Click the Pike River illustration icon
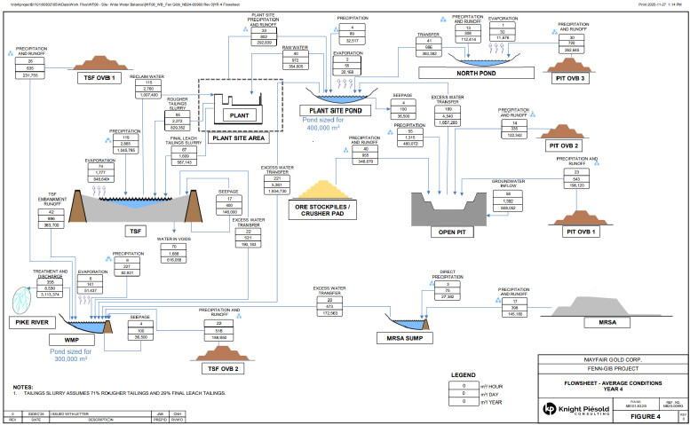This screenshot has height=425, width=690. [x=21, y=300]
